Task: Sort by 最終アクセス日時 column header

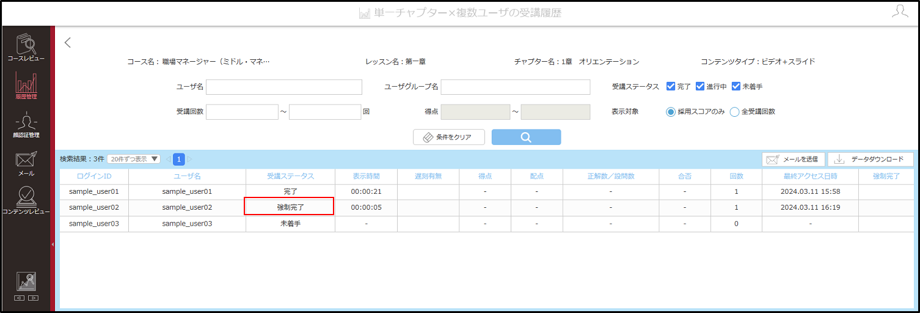Action: 810,176
